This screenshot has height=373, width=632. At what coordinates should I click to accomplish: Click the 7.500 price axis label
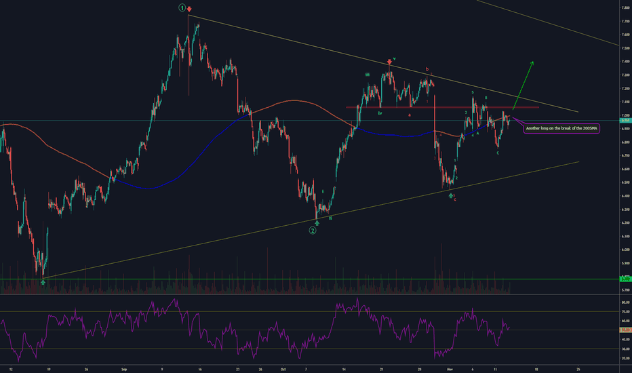tap(626, 48)
